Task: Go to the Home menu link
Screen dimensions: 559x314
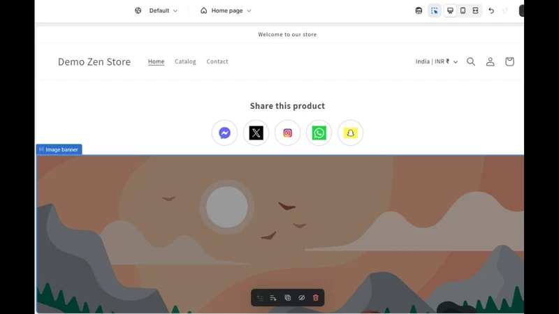Action: click(156, 61)
